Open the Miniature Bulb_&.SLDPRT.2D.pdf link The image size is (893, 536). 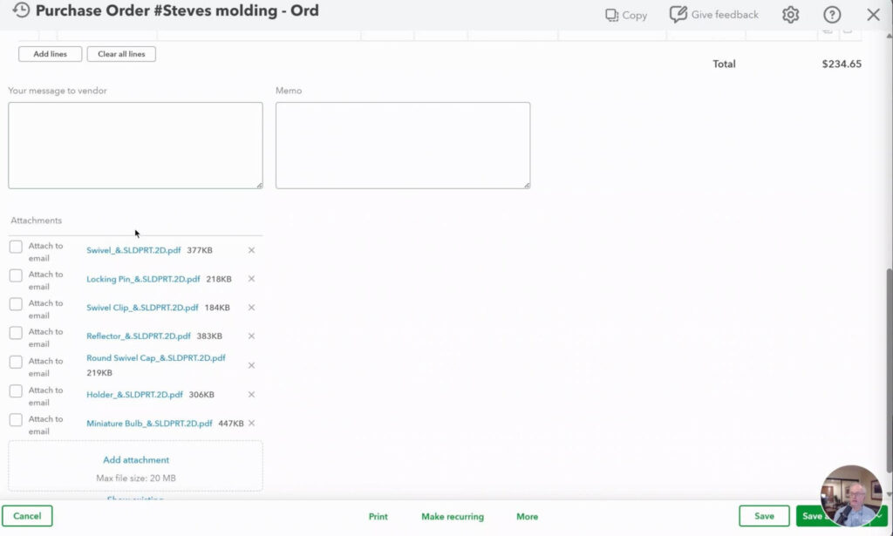(x=149, y=424)
